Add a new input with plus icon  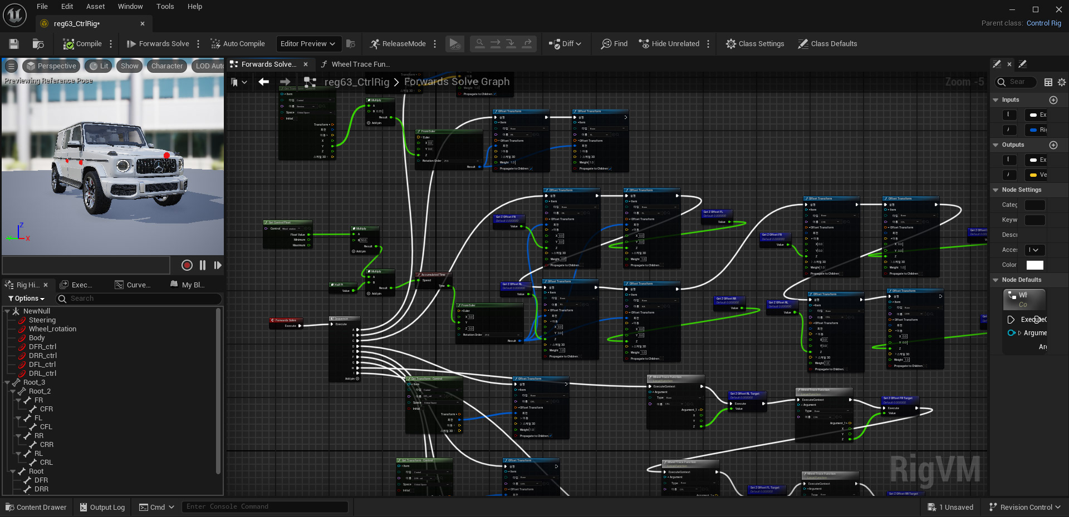[x=1053, y=100]
